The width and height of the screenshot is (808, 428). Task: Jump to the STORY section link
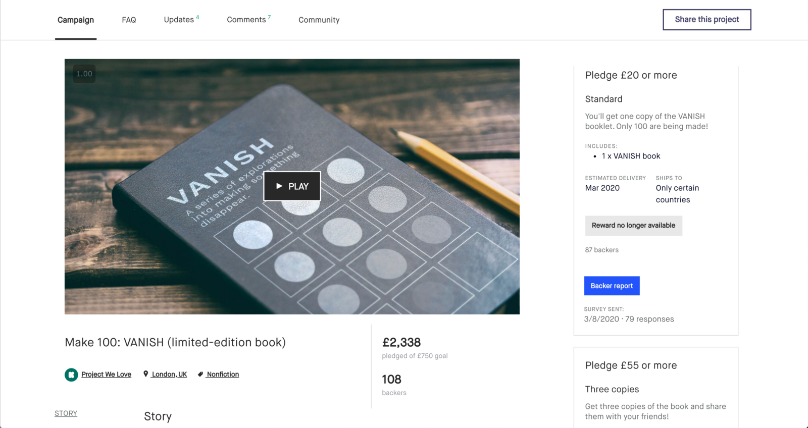(x=66, y=413)
